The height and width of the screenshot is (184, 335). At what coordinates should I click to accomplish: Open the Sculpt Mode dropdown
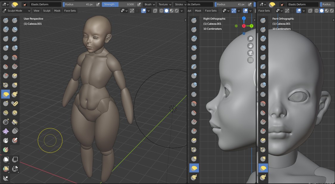click(16, 11)
